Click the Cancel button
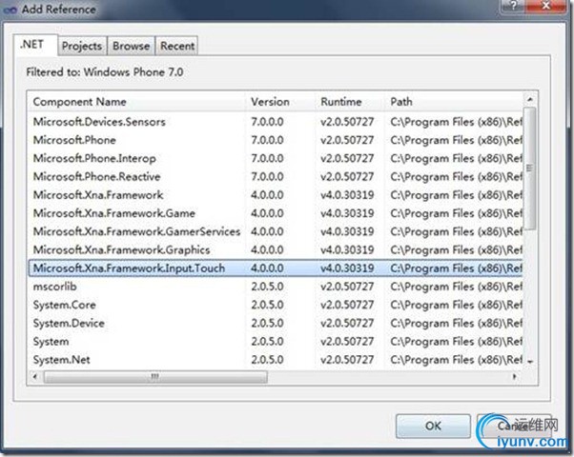This screenshot has width=574, height=457. (x=514, y=426)
